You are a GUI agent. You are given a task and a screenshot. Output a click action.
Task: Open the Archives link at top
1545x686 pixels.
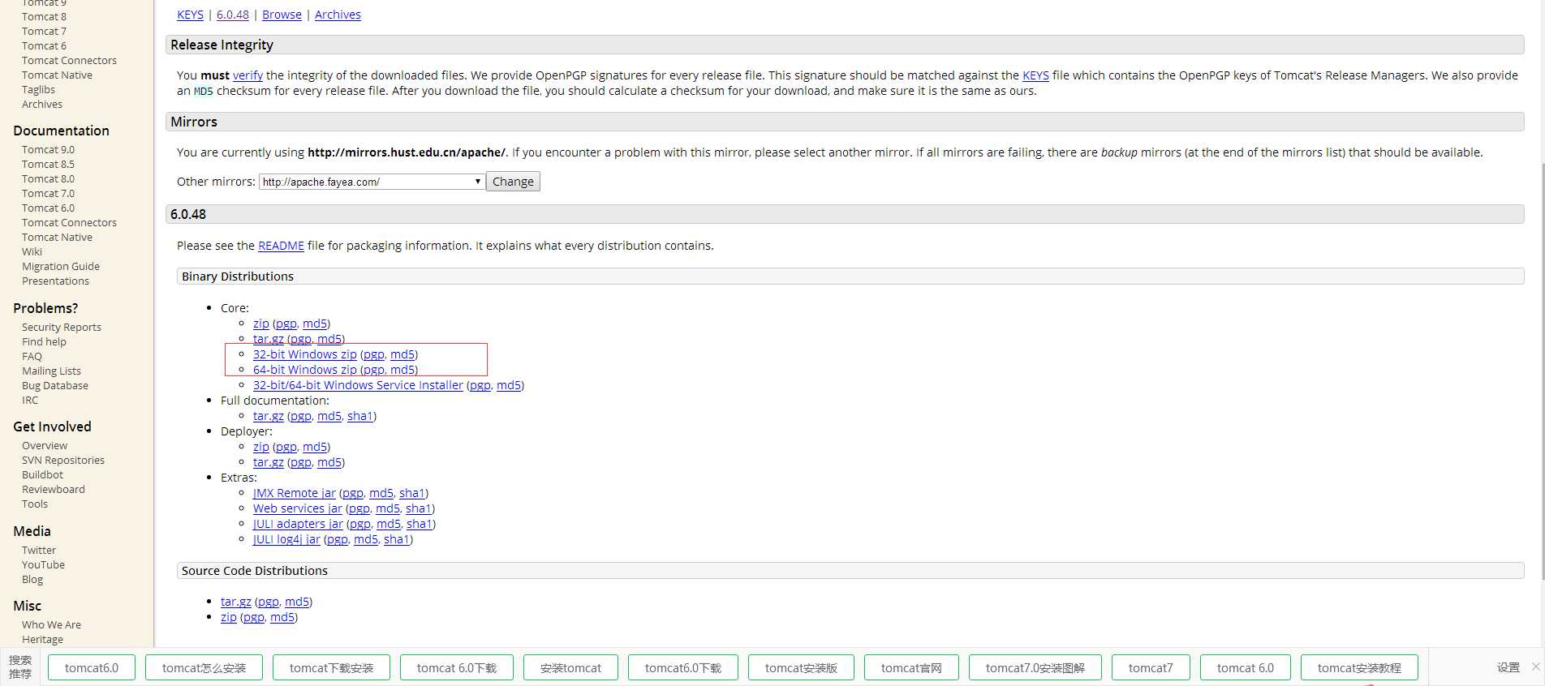(x=338, y=15)
